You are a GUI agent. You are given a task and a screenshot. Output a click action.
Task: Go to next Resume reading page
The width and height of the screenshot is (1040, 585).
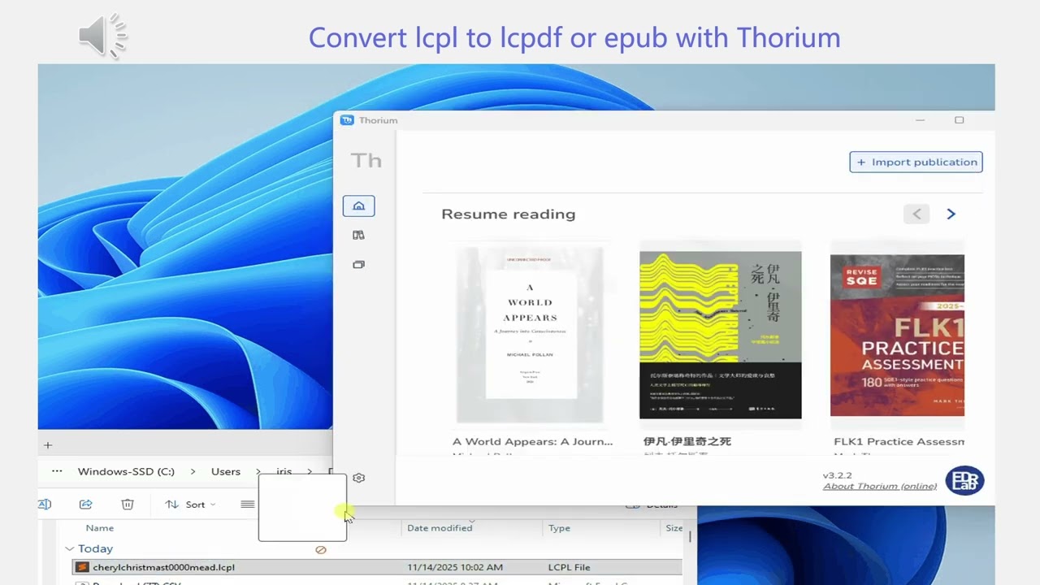[x=951, y=214]
